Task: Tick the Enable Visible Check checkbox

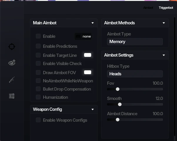Action: click(38, 63)
